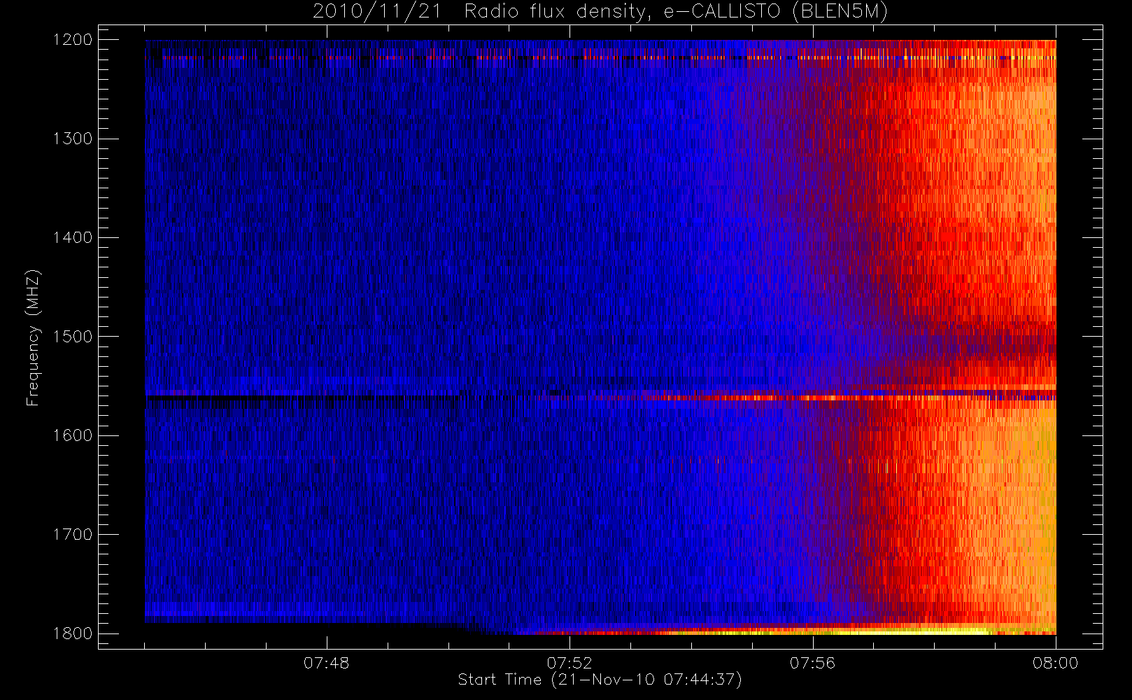Click the 1600 frequency tick label
The image size is (1132, 700).
point(73,435)
